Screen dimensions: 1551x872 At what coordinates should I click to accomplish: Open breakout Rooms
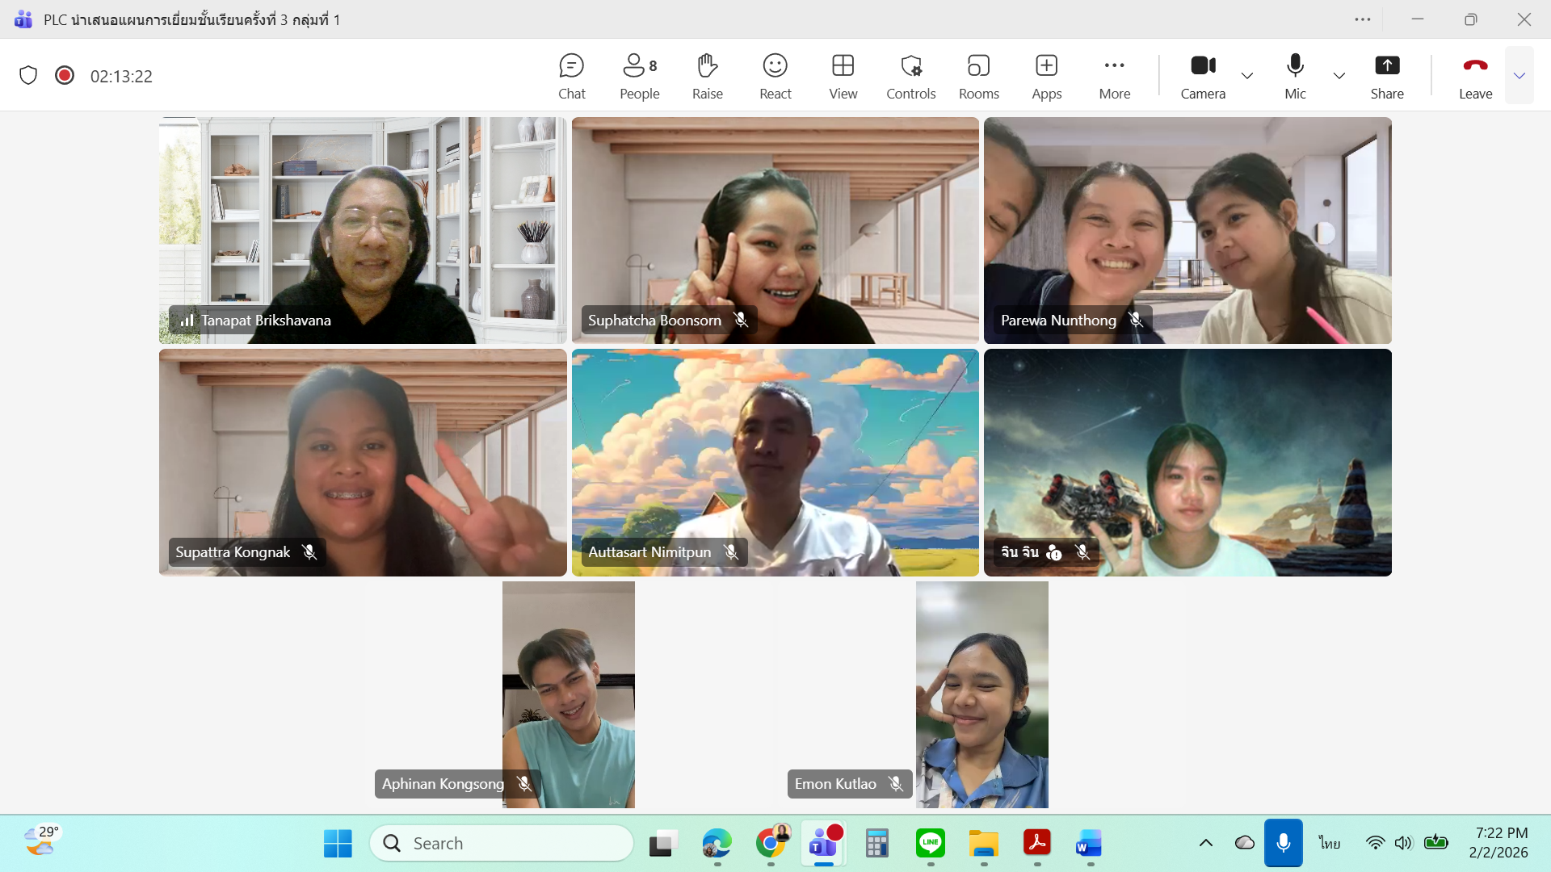click(x=978, y=76)
